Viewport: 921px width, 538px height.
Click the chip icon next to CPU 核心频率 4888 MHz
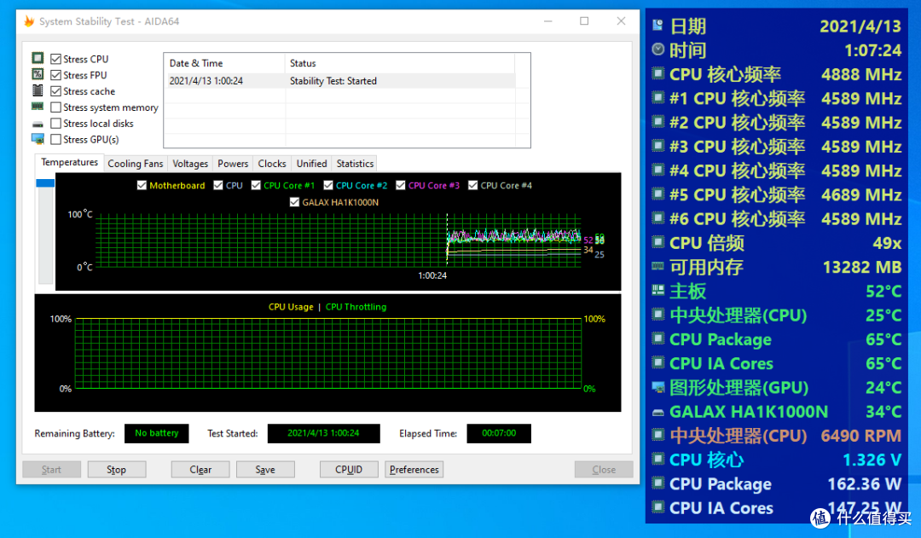point(657,73)
